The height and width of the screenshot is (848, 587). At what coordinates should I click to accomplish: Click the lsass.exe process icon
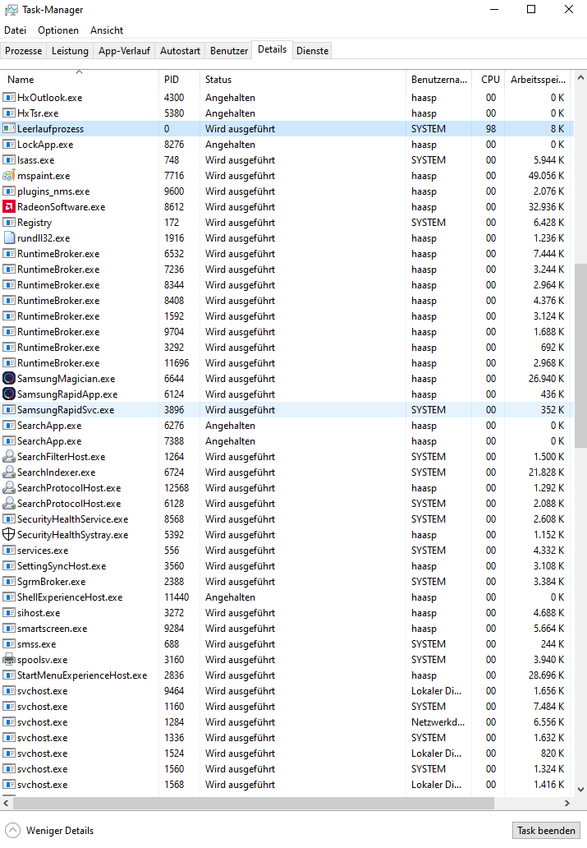click(x=9, y=160)
